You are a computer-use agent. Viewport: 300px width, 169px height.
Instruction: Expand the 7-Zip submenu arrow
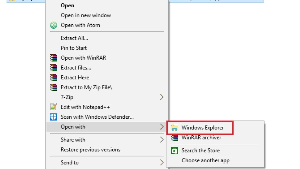(x=162, y=97)
